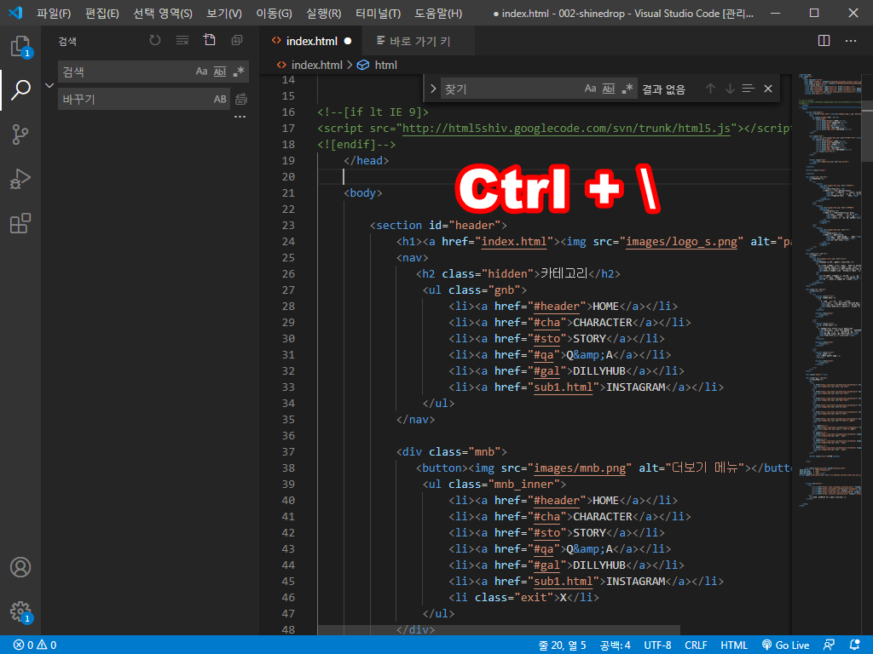Open the Explorer view in activity bar
873x654 pixels.
pyautogui.click(x=20, y=46)
